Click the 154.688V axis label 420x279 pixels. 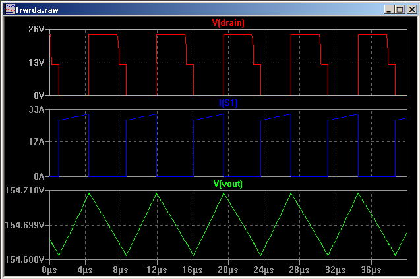(24, 259)
